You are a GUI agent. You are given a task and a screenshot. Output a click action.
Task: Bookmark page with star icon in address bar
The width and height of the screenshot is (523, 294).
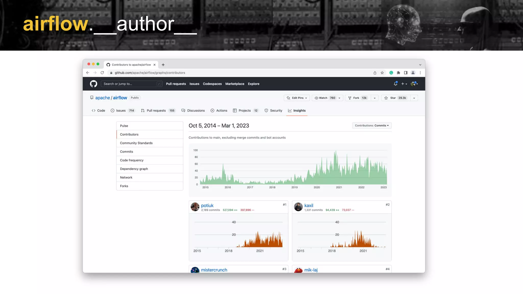point(382,73)
